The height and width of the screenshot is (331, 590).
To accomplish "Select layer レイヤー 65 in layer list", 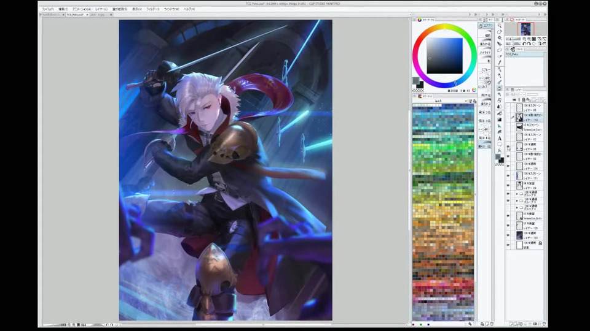I will (x=529, y=108).
